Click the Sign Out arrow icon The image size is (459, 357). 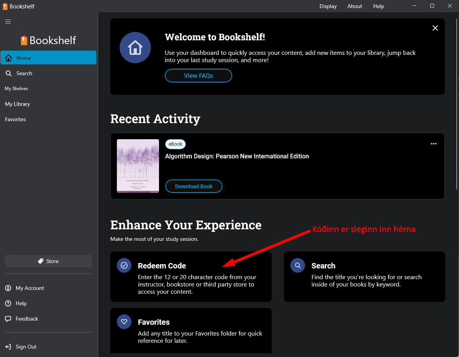click(8, 347)
